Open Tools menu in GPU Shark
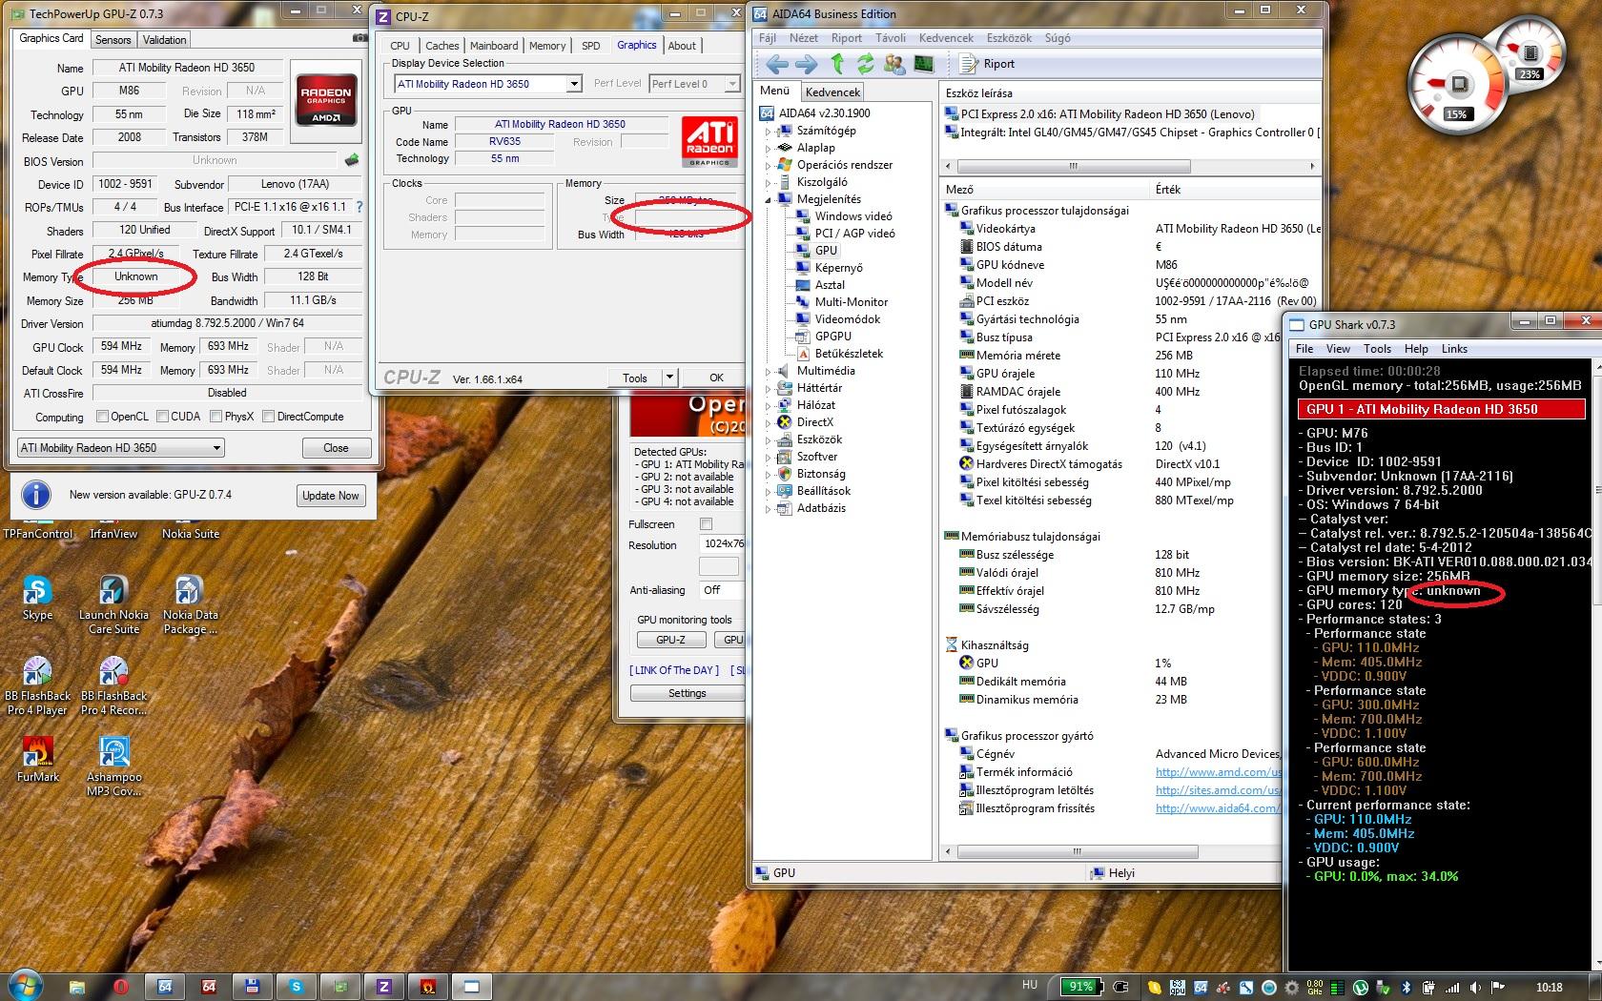The width and height of the screenshot is (1602, 1001). [x=1377, y=349]
